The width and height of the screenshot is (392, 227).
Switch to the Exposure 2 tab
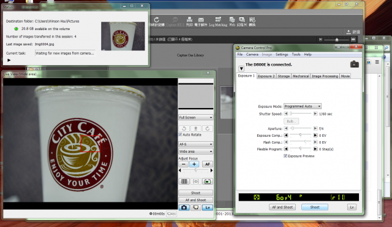[266, 76]
